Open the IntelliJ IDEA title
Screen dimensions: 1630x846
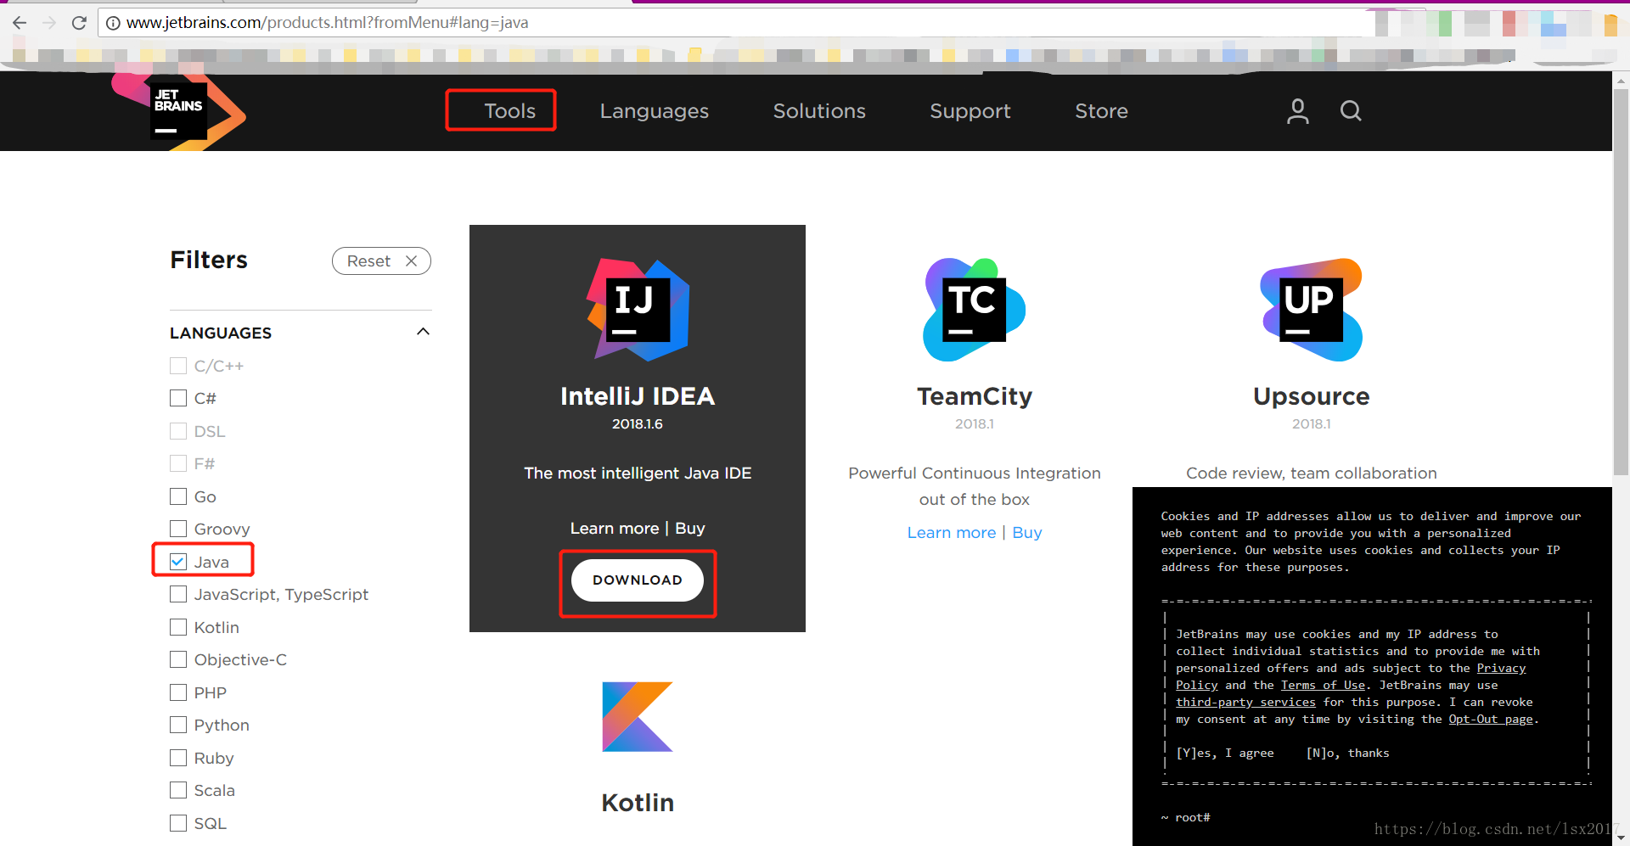638,396
